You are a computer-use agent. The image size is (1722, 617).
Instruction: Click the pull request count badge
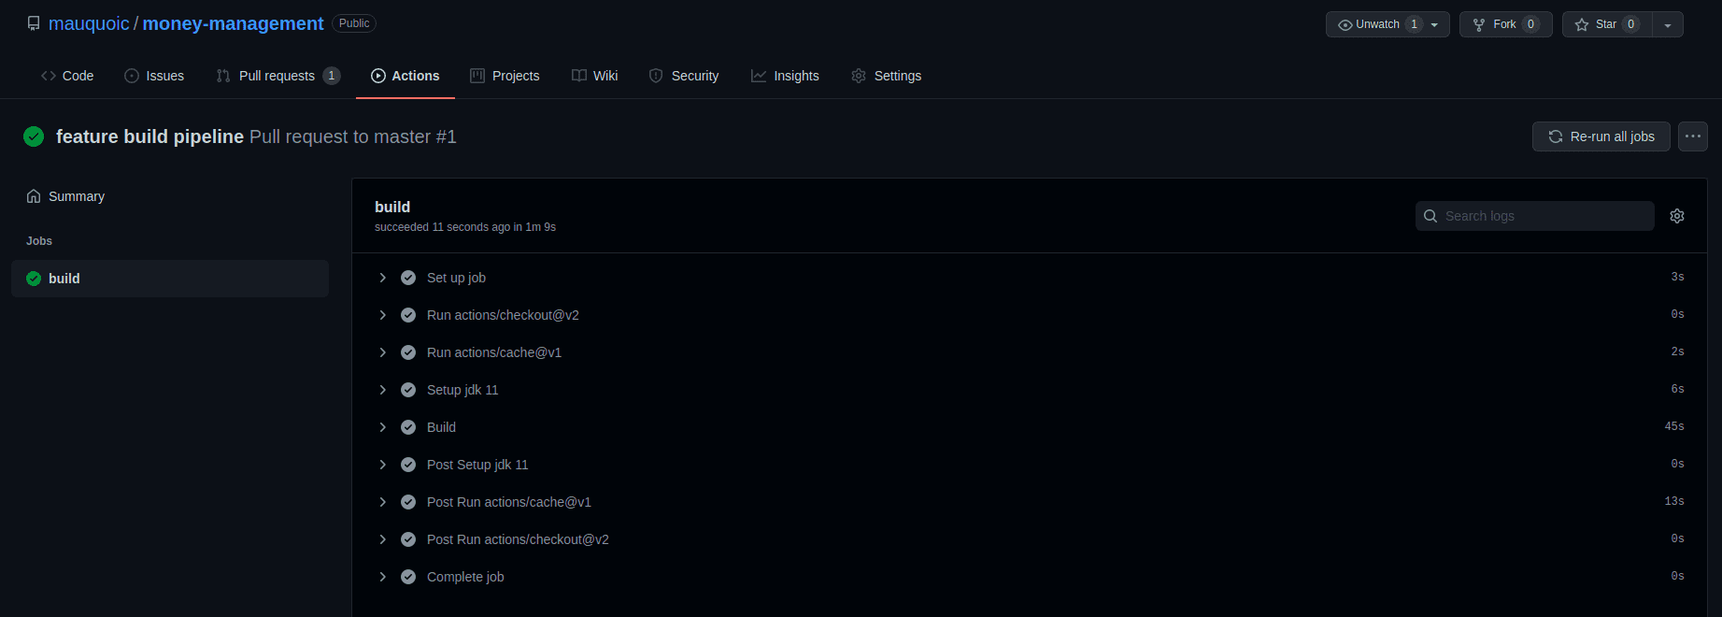332,76
